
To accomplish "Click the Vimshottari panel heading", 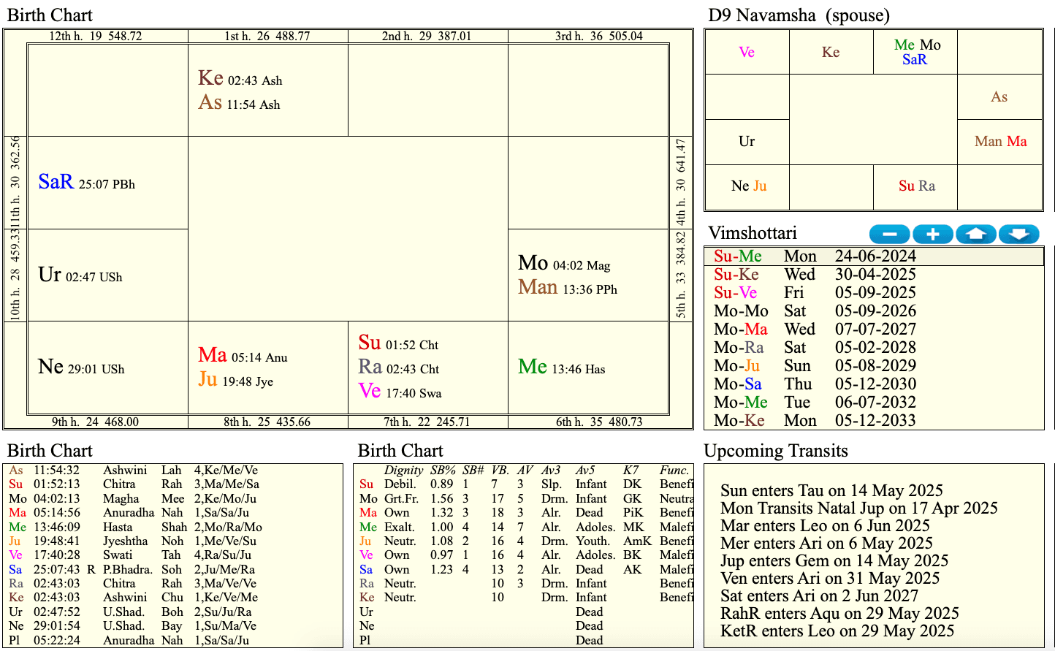I will (x=753, y=233).
